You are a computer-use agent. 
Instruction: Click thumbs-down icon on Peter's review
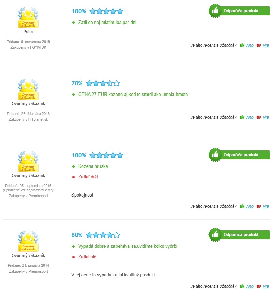259,45
